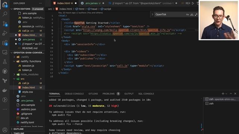Add a new terminal
The width and height of the screenshot is (239, 134).
[223, 93]
